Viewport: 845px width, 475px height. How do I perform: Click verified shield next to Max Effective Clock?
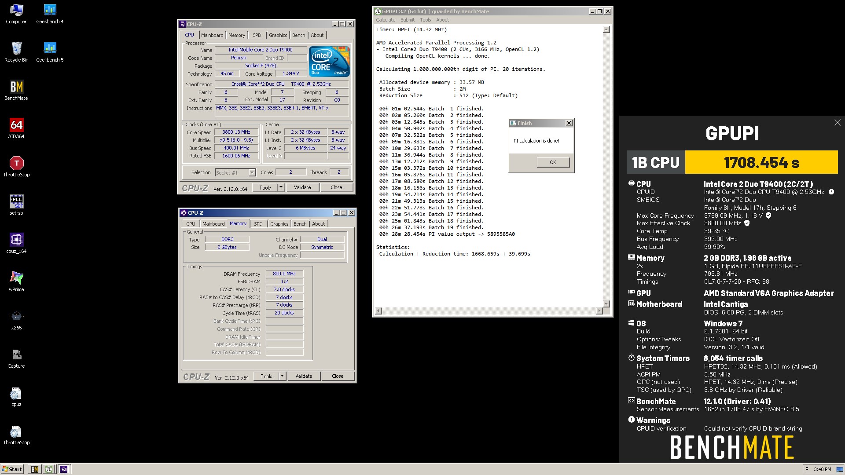tap(747, 223)
